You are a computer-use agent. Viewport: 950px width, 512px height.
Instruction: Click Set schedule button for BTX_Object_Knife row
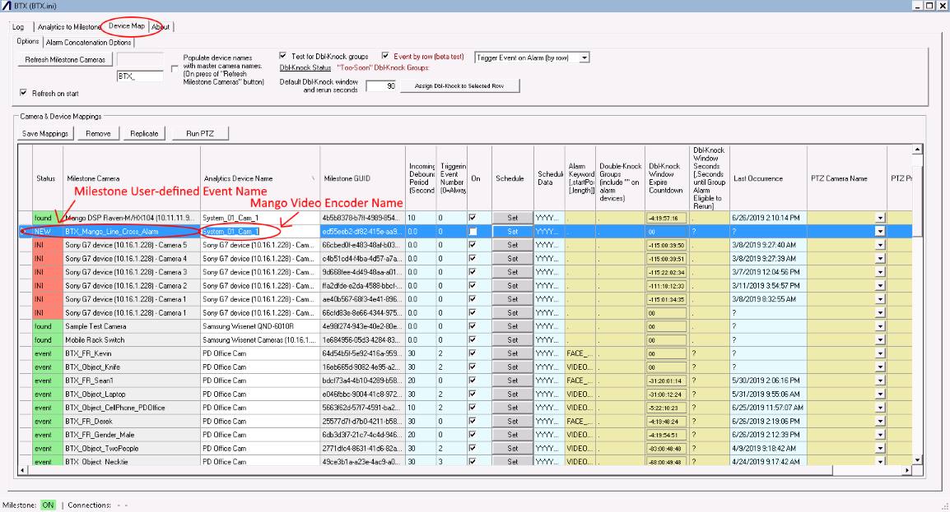pyautogui.click(x=513, y=367)
